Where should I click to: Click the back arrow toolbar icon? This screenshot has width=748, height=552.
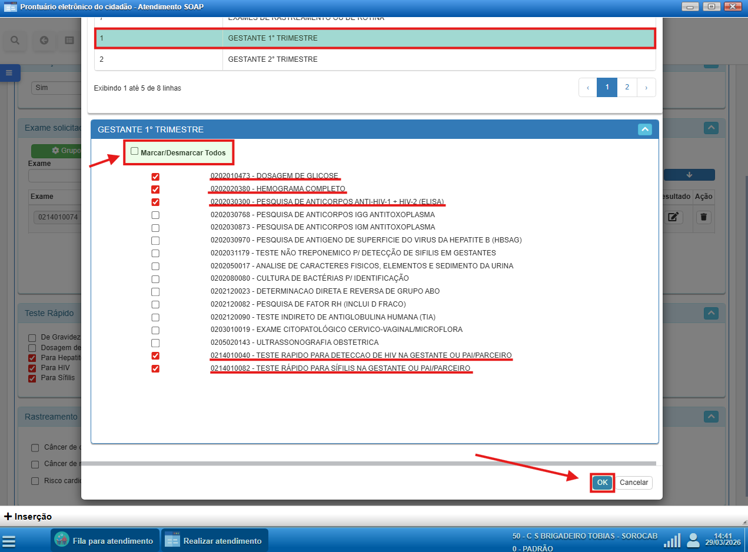coord(44,41)
